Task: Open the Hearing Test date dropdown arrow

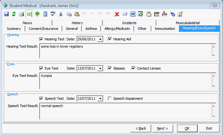Action: click(100, 39)
